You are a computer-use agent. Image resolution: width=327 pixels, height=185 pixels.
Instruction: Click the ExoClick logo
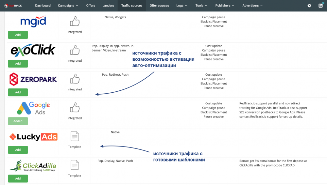point(33,50)
